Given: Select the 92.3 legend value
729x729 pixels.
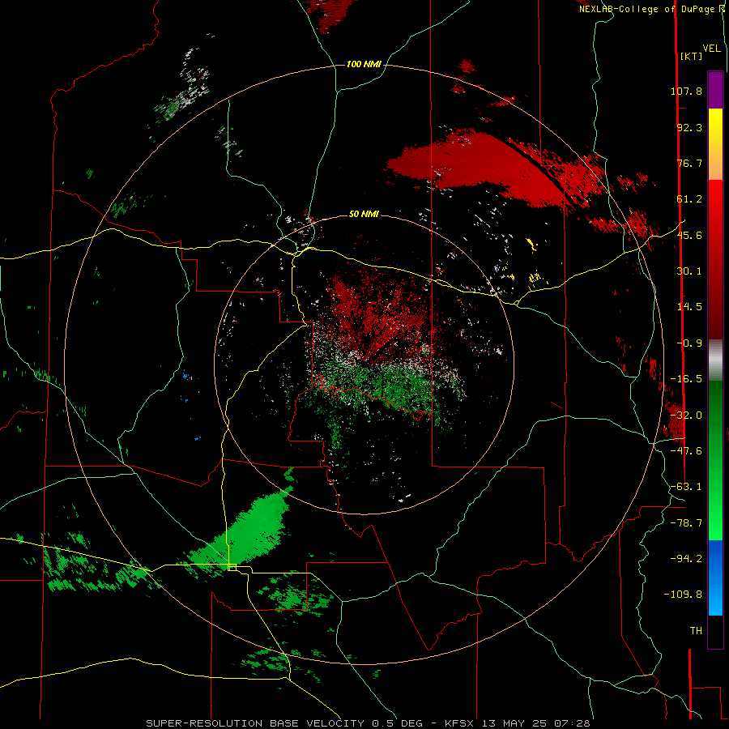Looking at the screenshot, I should pos(689,127).
